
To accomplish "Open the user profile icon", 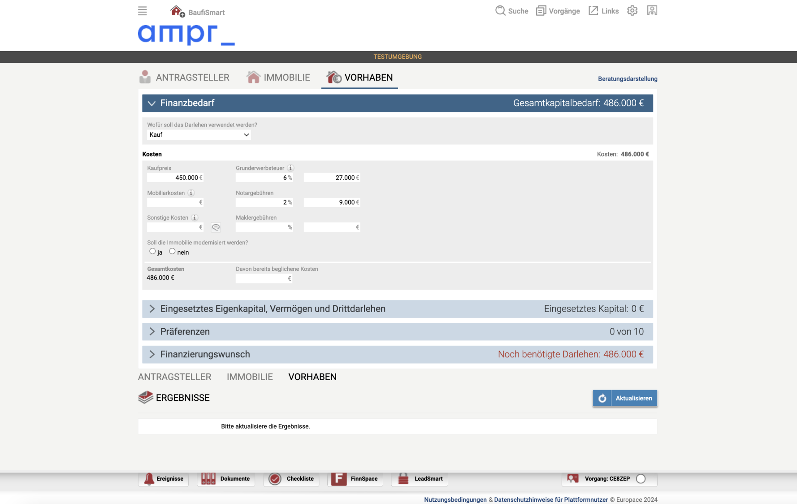I will pyautogui.click(x=652, y=11).
